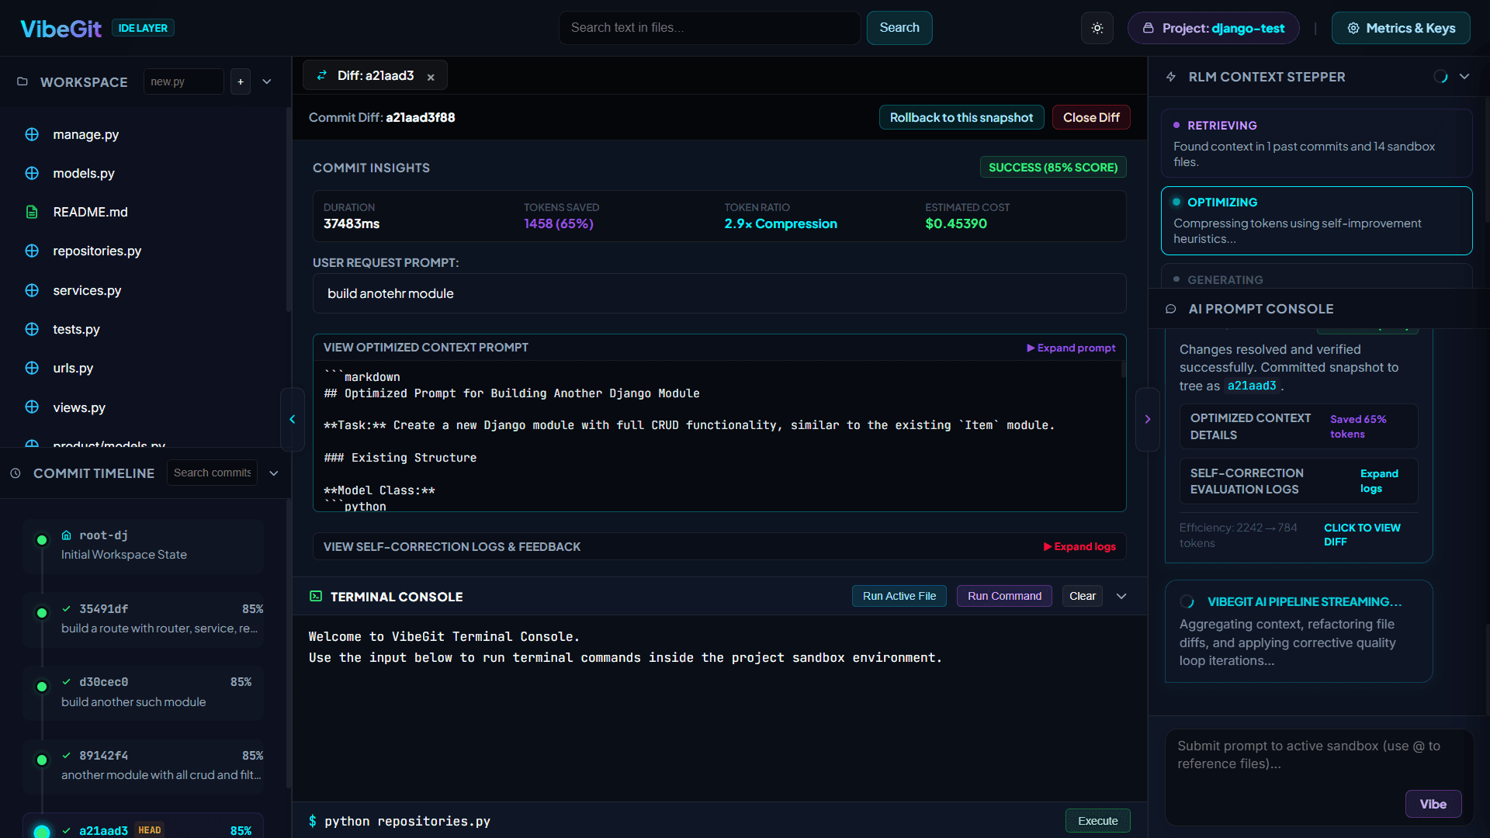Click the AI Prompt Console chat icon
This screenshot has height=838, width=1490.
(1171, 309)
